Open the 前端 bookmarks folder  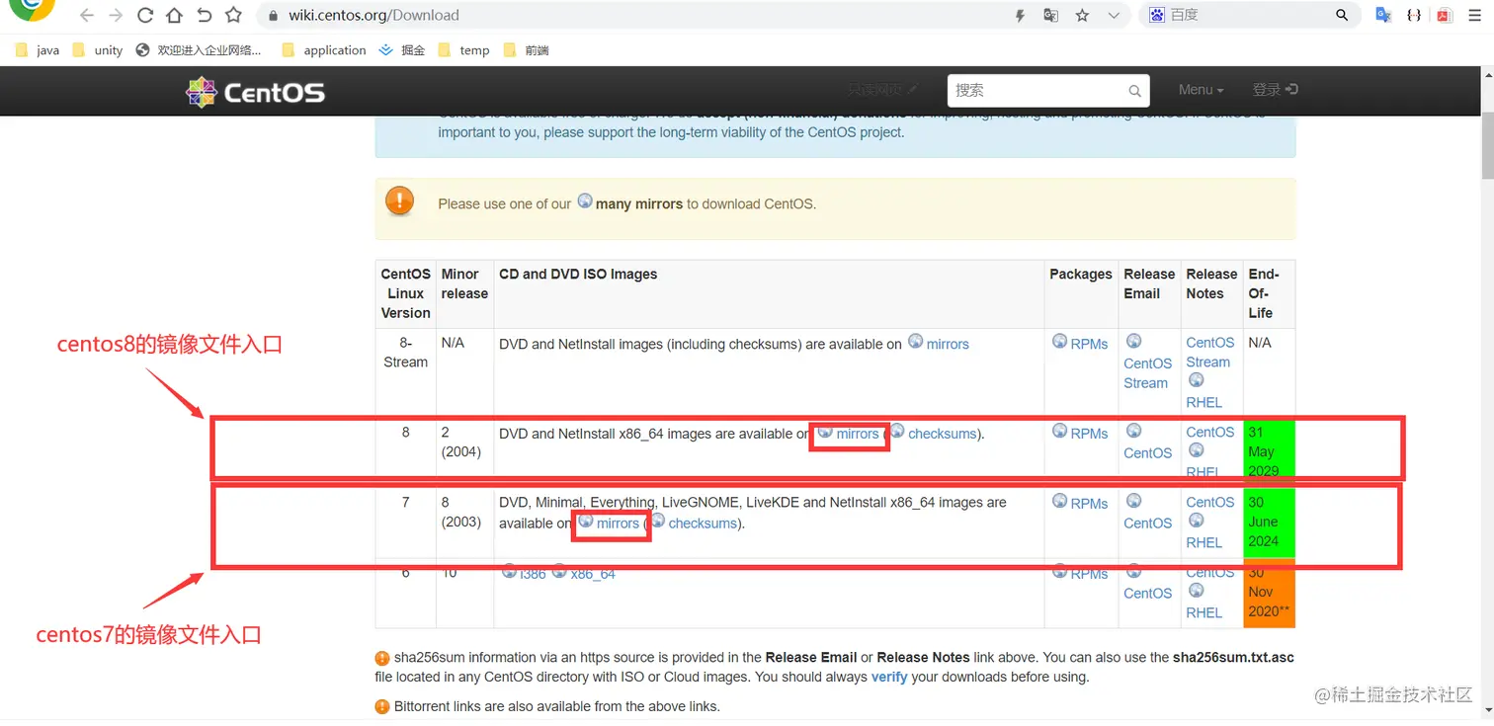[x=526, y=50]
